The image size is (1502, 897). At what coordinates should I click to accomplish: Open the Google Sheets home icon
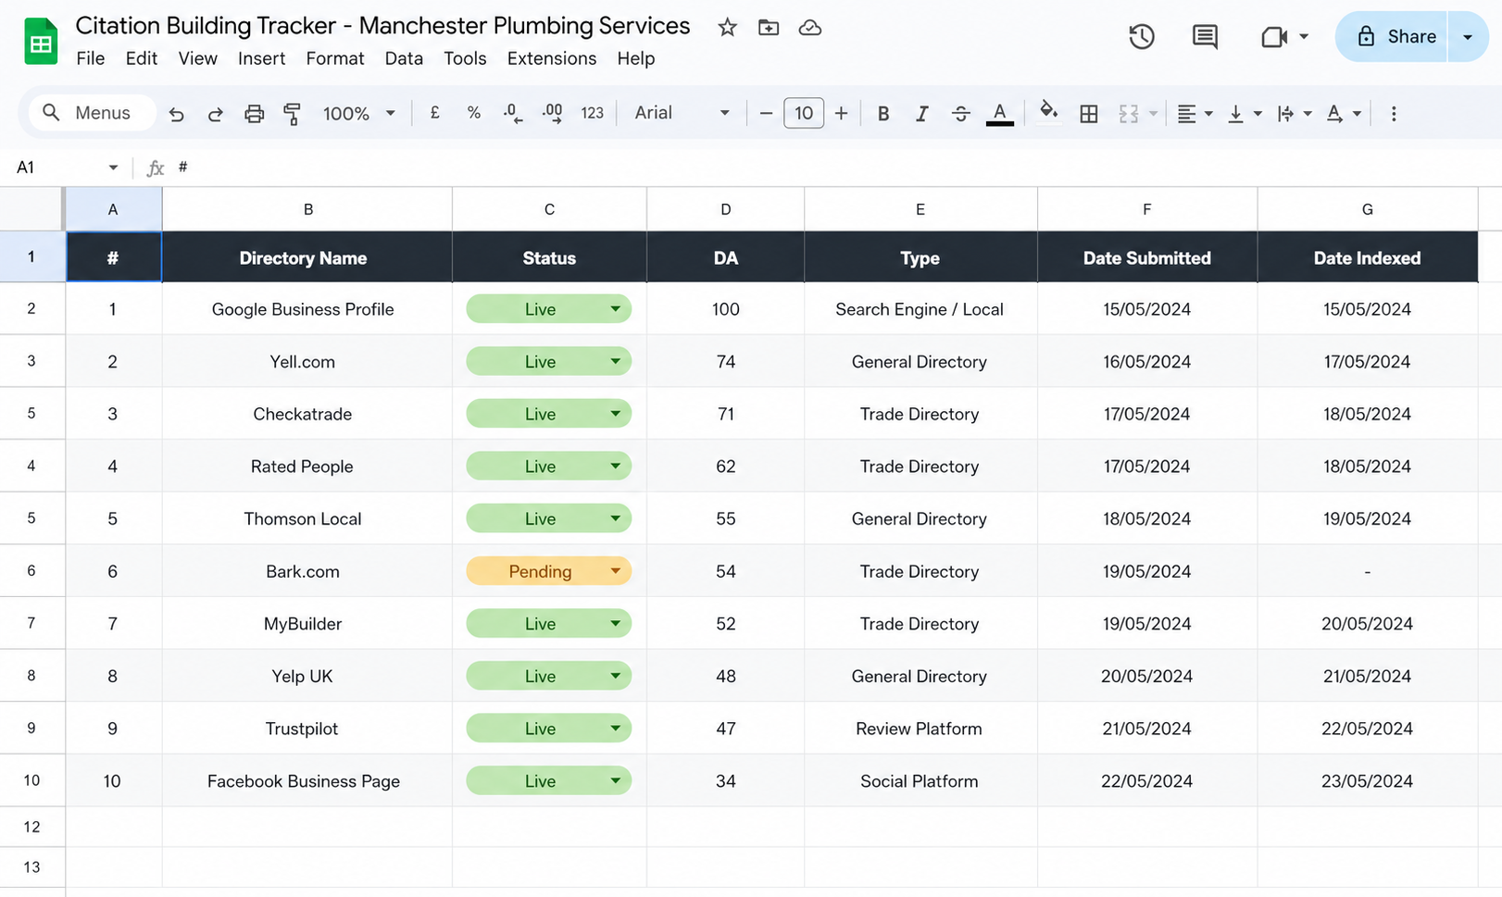pyautogui.click(x=41, y=42)
